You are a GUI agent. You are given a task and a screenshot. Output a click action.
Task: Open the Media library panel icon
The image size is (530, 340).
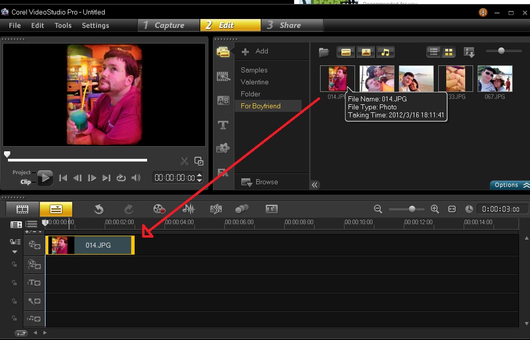coord(223,52)
